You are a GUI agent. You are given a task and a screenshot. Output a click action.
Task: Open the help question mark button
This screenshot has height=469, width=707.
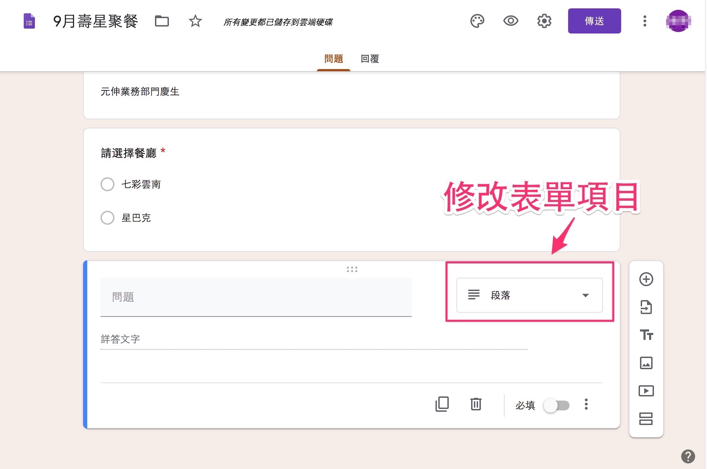coord(688,456)
